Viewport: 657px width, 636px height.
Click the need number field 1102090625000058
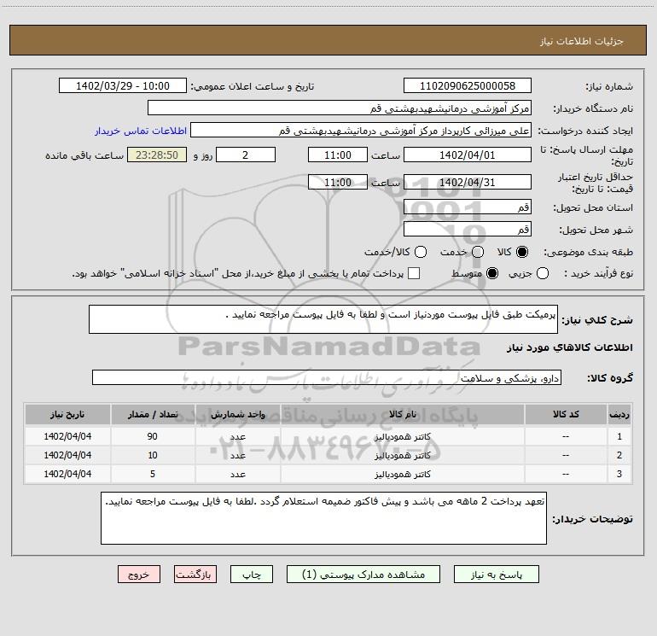[468, 86]
